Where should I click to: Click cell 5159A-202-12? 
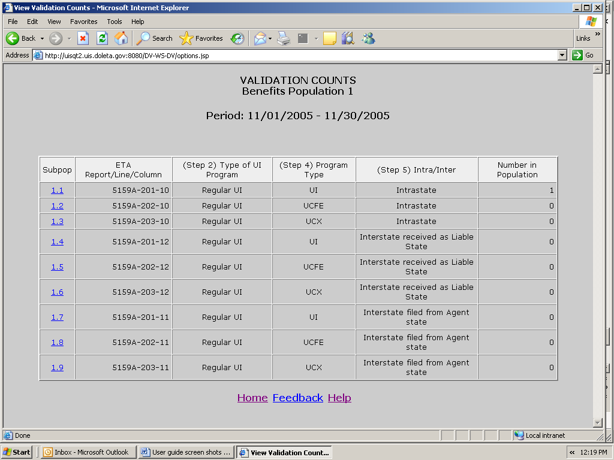coord(124,267)
